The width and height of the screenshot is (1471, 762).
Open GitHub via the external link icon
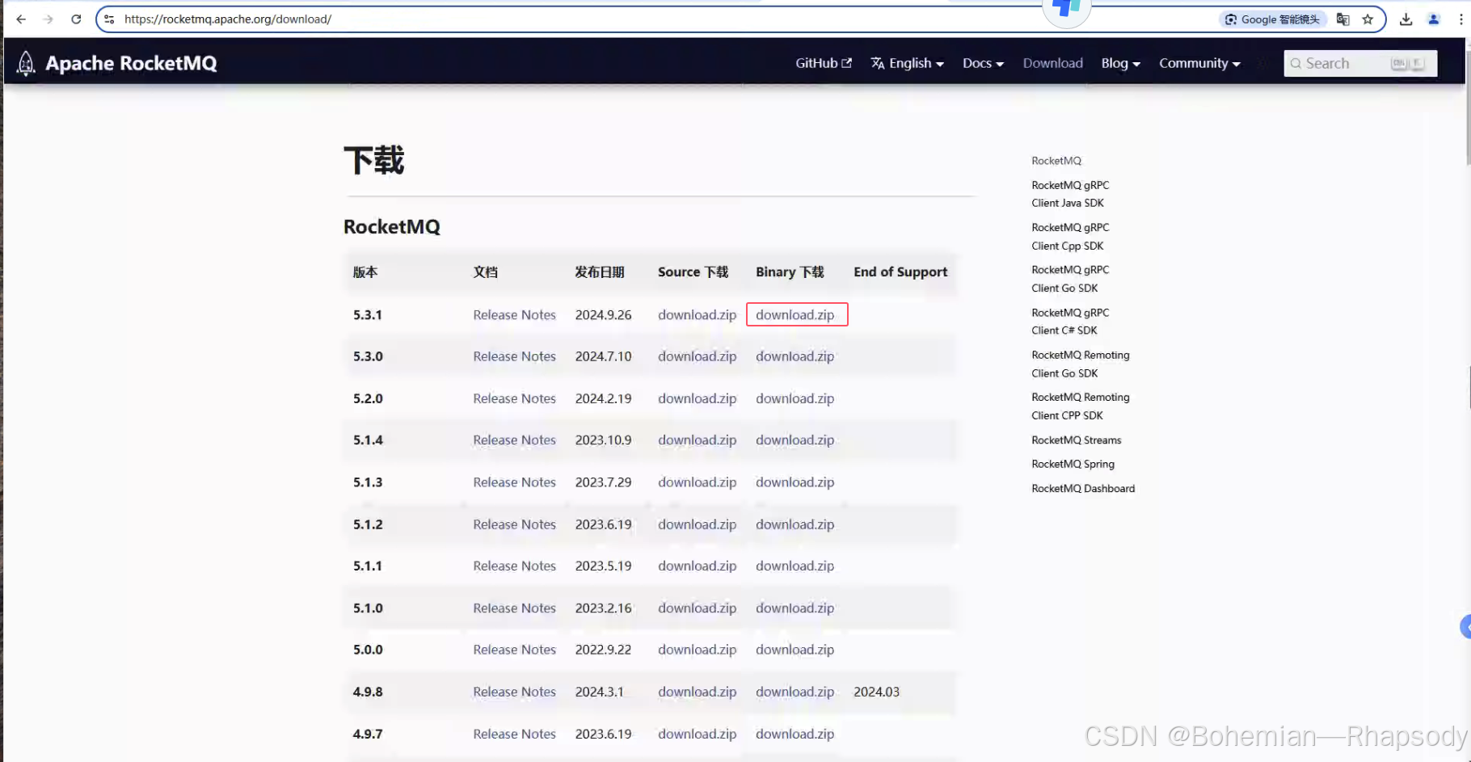[x=847, y=62]
